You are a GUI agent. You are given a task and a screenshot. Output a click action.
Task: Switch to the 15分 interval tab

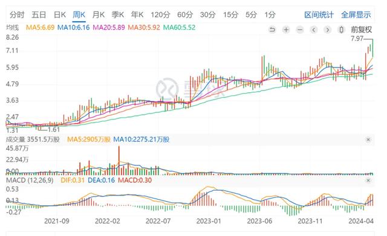tap(230, 14)
